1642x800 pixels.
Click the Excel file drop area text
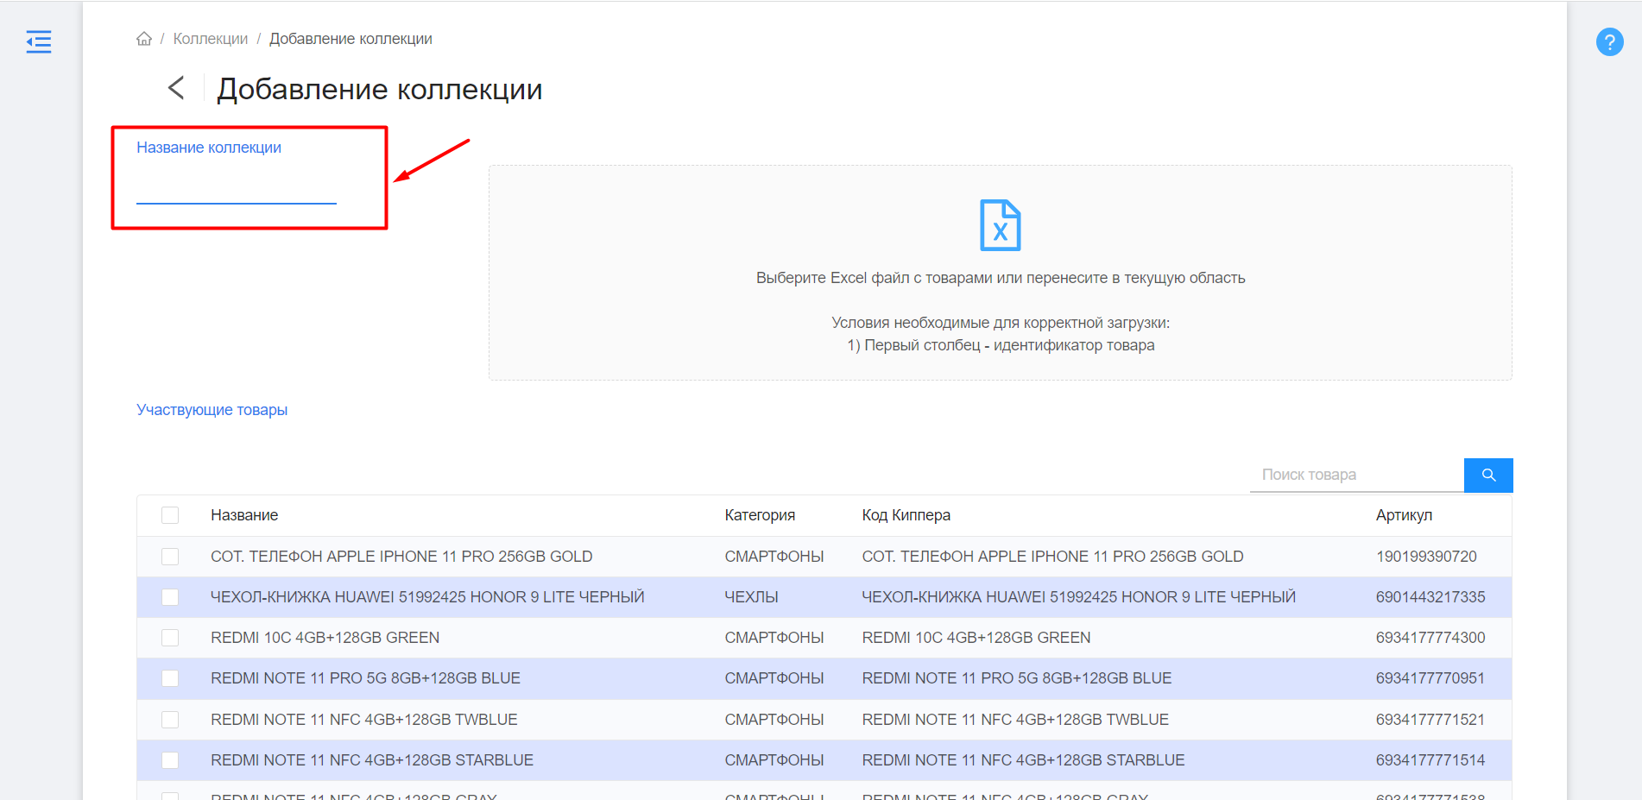point(1001,278)
